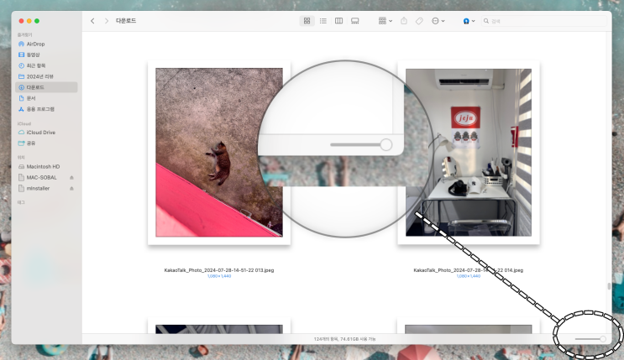This screenshot has width=624, height=360.
Task: Switch to gallery view
Action: (x=355, y=21)
